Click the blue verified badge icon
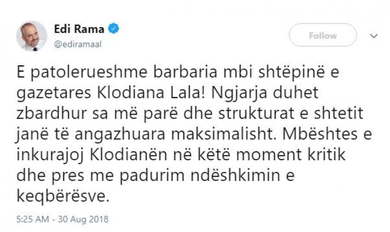The height and width of the screenshot is (232, 390). pos(114,29)
